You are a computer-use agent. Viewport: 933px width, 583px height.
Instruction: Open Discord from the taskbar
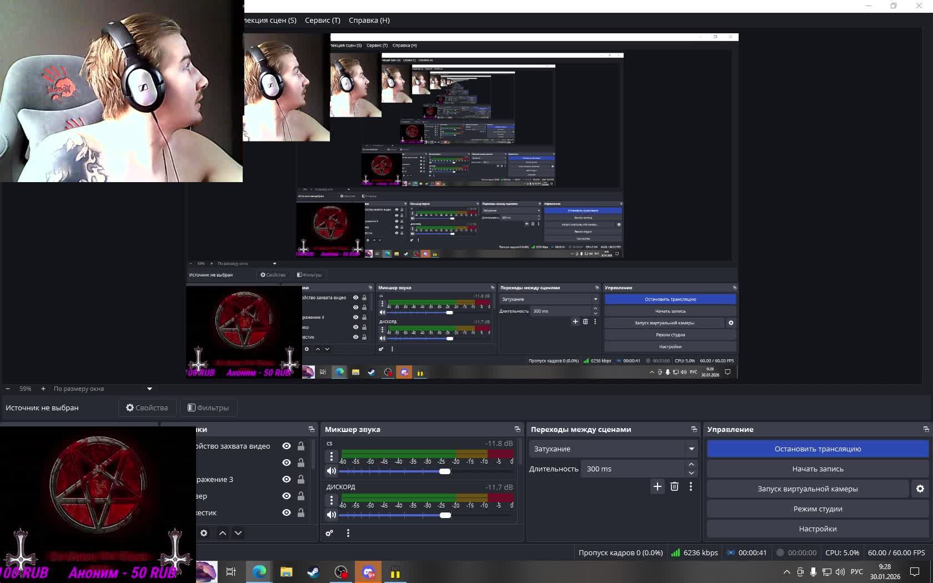[x=368, y=572]
